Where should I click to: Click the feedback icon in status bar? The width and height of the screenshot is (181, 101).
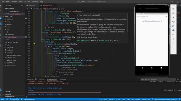point(180,99)
